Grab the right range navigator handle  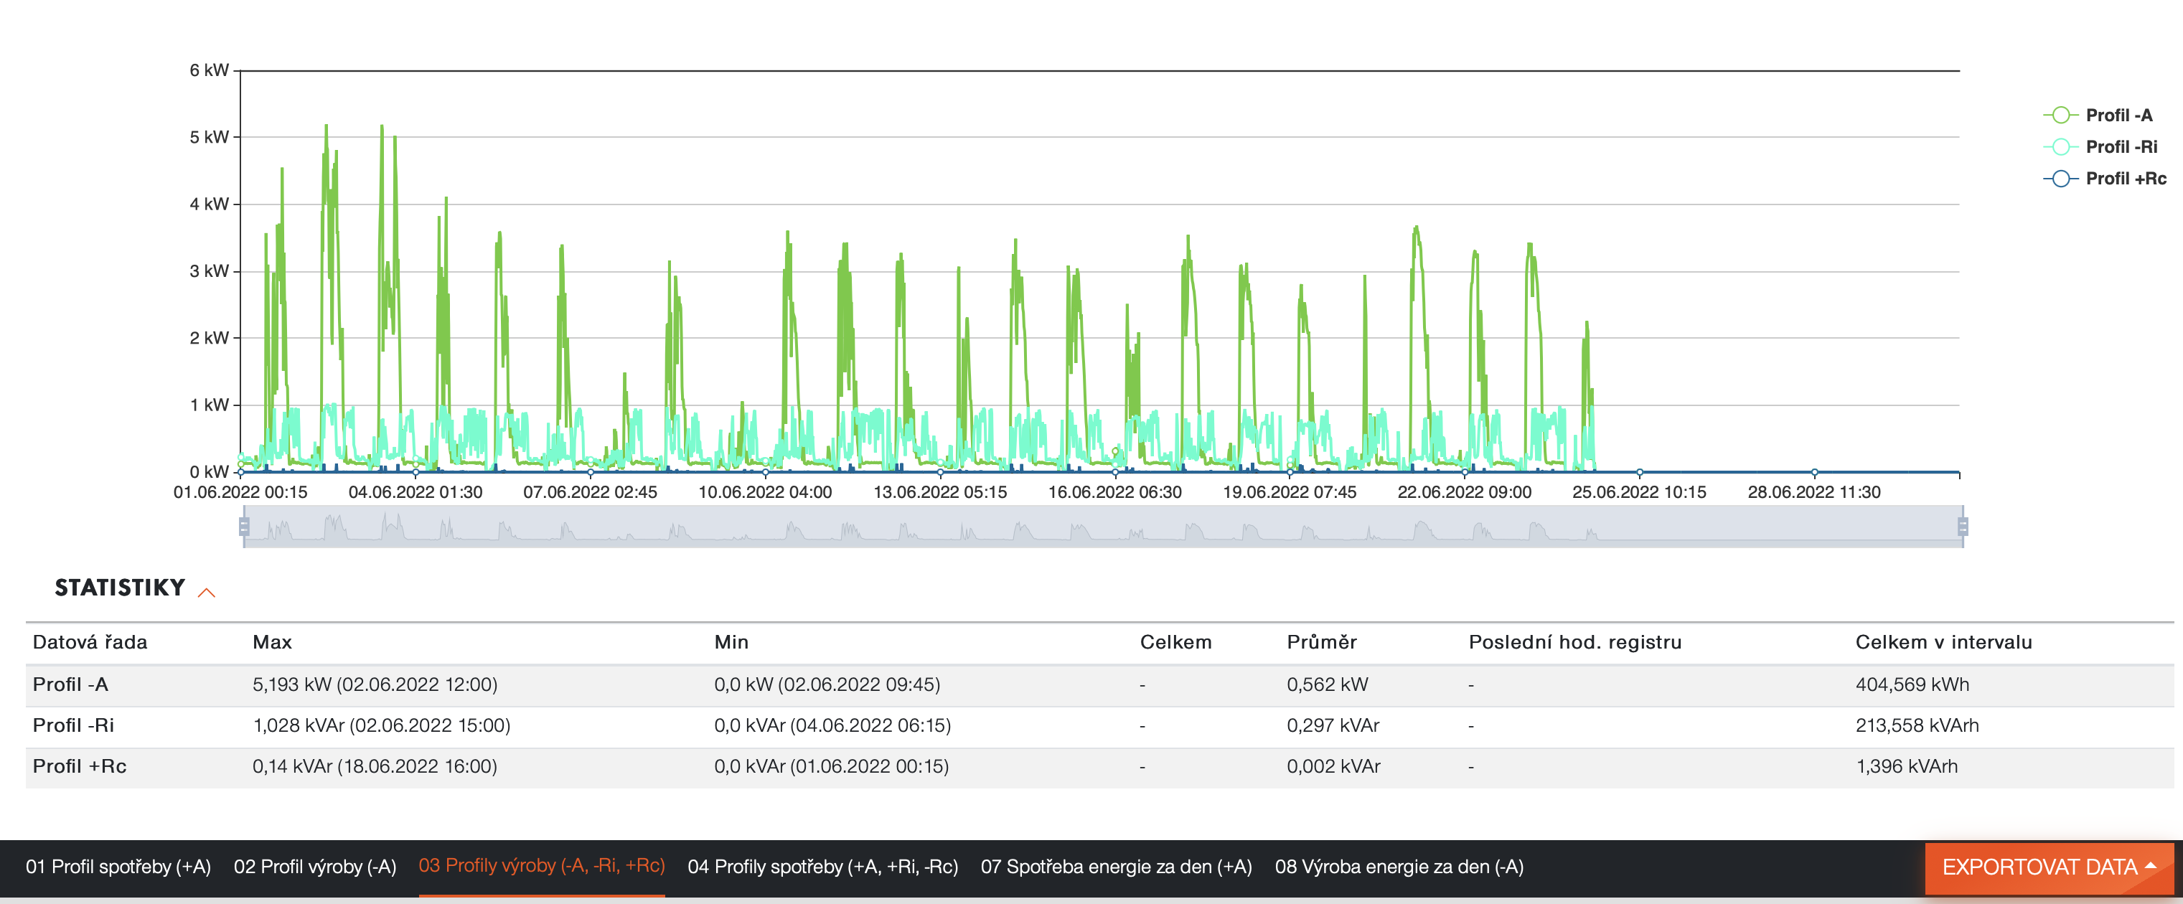pyautogui.click(x=1963, y=527)
